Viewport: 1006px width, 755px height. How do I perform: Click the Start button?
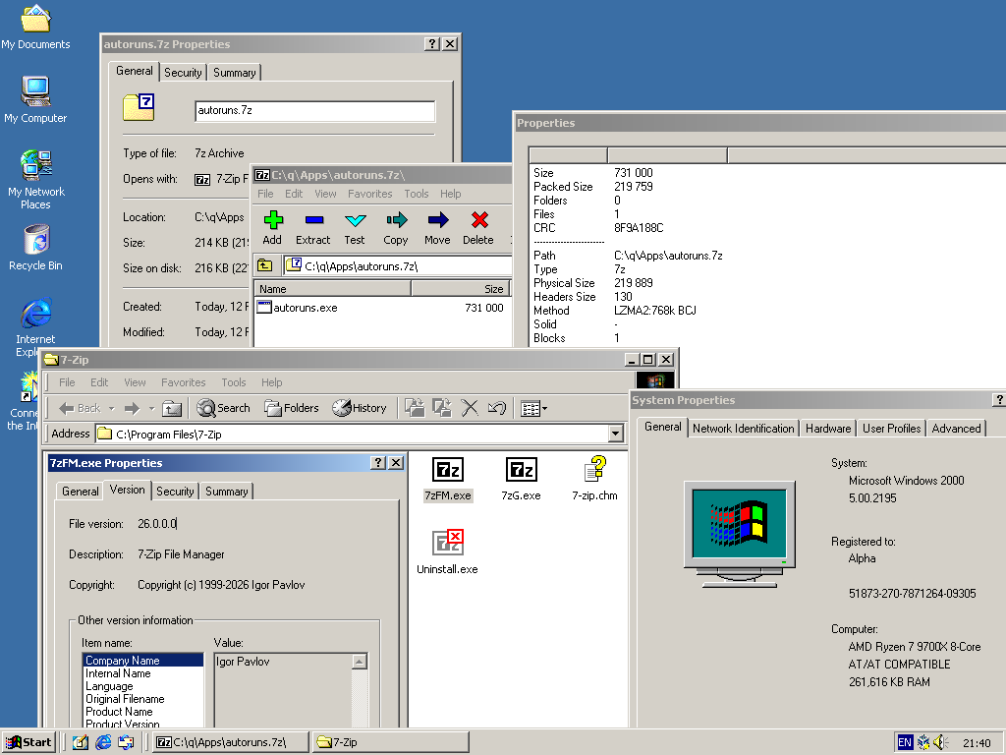click(x=28, y=742)
